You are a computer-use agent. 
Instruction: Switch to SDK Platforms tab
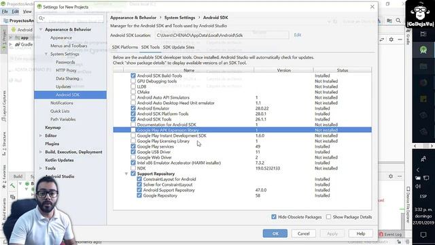coord(125,47)
